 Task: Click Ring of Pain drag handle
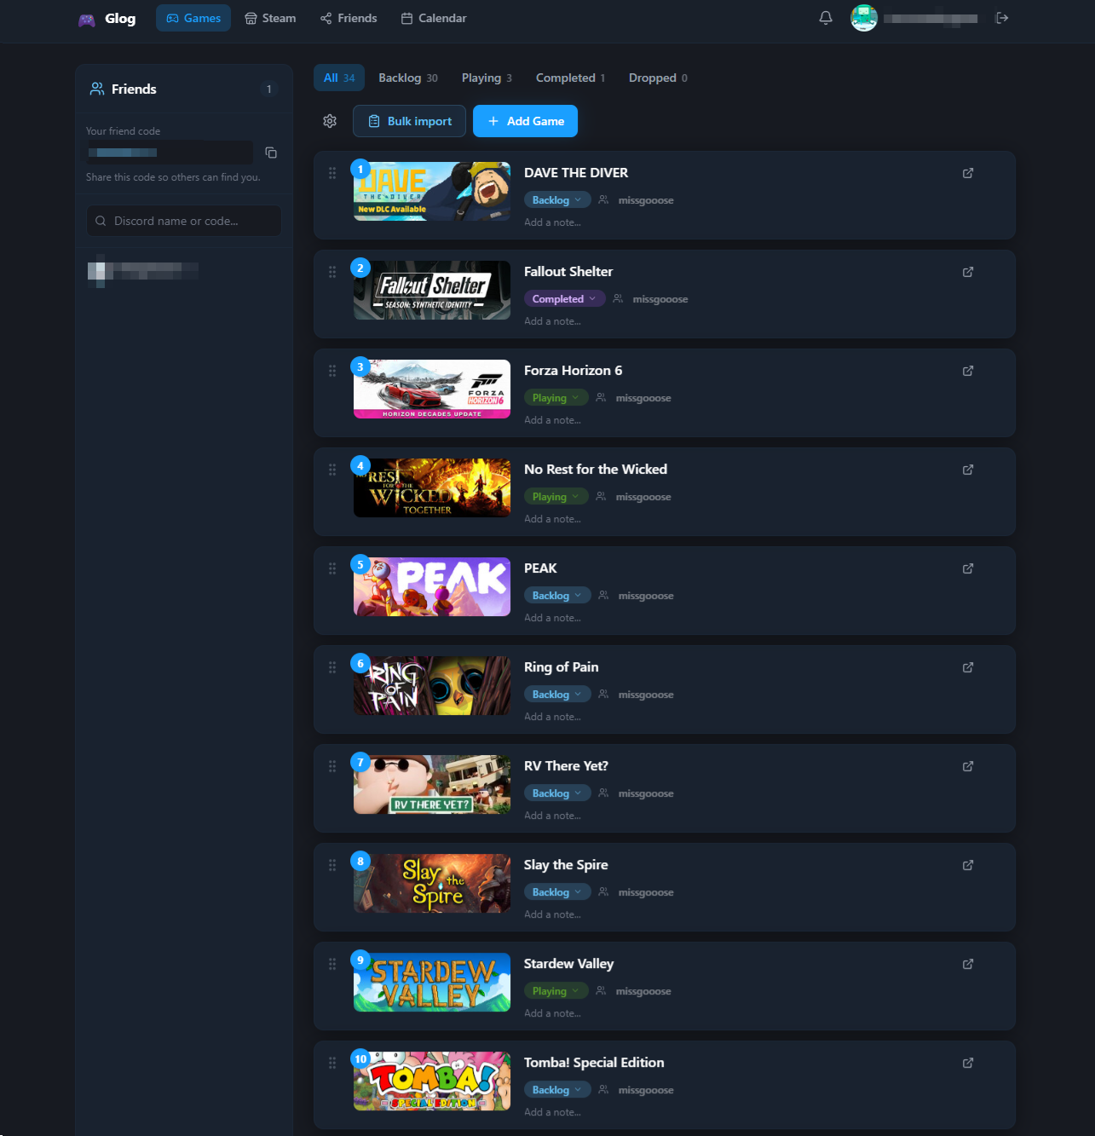332,667
